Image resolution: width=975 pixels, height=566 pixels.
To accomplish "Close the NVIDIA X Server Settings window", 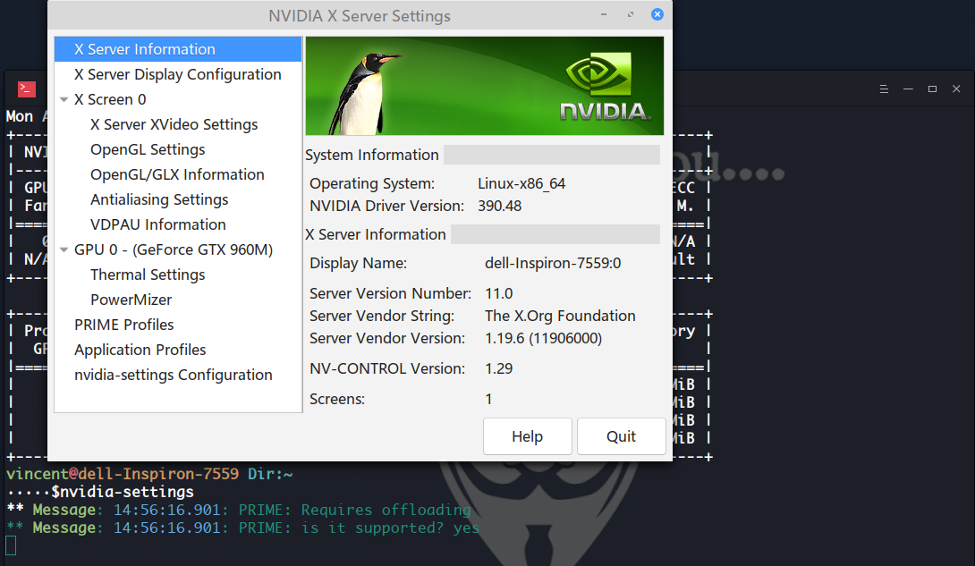I will coord(657,14).
